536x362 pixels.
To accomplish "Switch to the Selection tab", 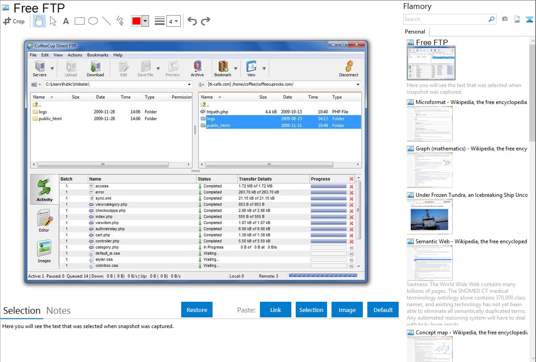I will tap(22, 311).
